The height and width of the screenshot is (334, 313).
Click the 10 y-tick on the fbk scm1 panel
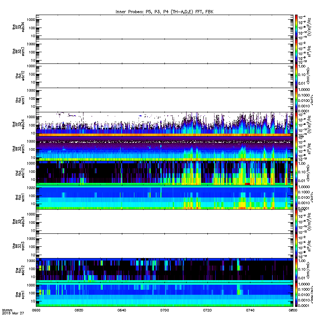click(x=33, y=301)
